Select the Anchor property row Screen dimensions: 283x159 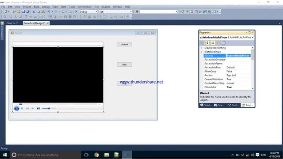pyautogui.click(x=227, y=76)
